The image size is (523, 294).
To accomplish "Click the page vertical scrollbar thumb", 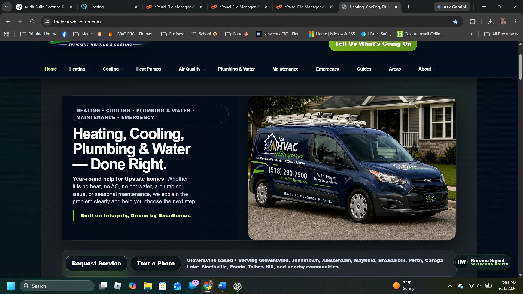I will pos(520,67).
